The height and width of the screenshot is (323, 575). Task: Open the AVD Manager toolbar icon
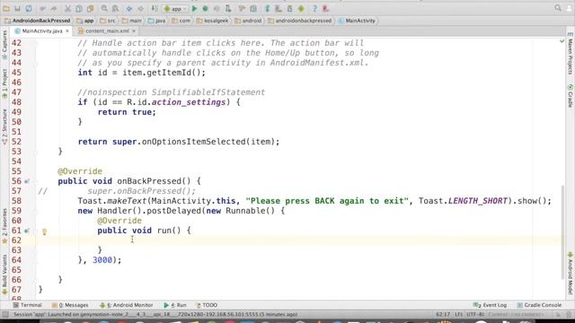[279, 8]
